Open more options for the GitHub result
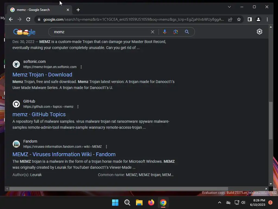278x209 pixels. [78, 107]
